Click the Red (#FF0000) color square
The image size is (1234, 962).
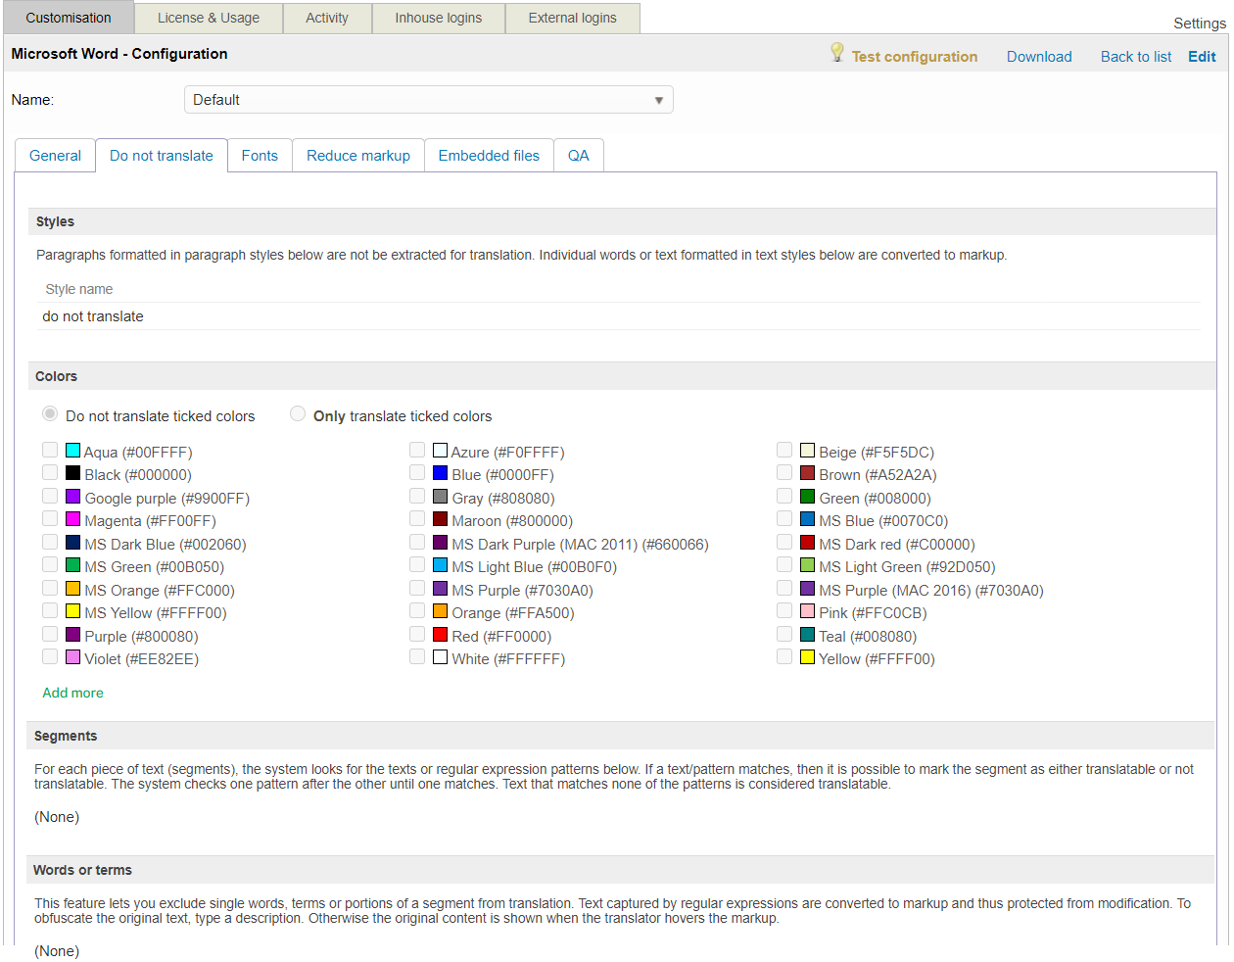coord(440,635)
